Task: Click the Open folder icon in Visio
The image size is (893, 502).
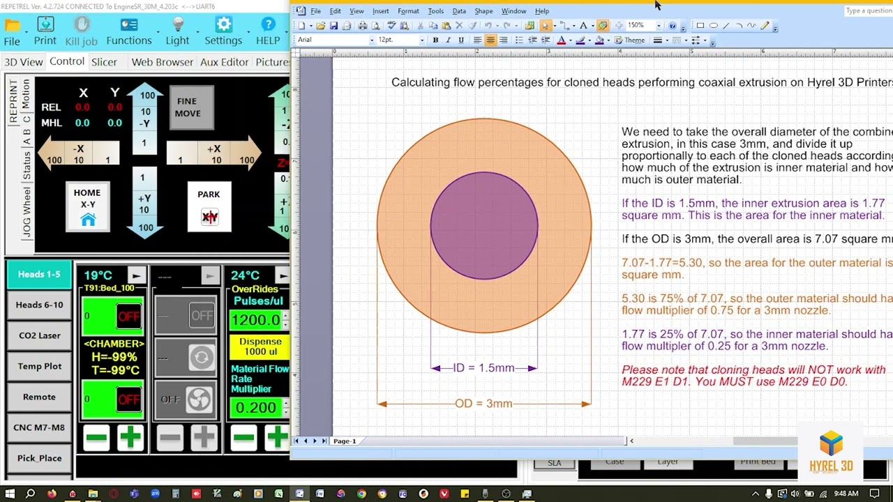Action: pyautogui.click(x=320, y=26)
